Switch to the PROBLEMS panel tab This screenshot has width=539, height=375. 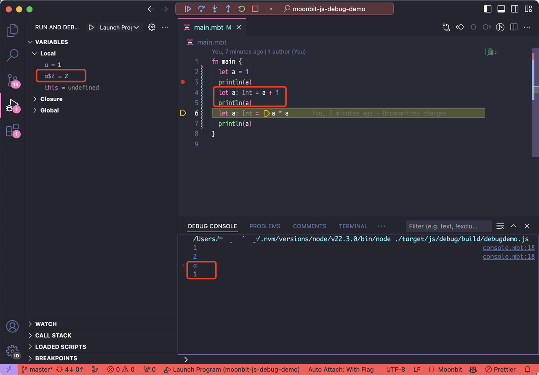[264, 226]
